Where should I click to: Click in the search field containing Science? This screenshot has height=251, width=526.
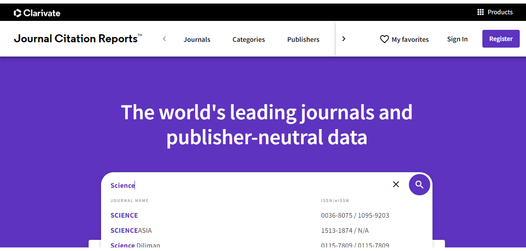248,185
